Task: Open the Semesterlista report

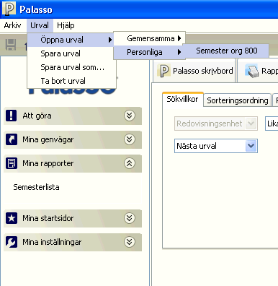Action: (x=36, y=187)
